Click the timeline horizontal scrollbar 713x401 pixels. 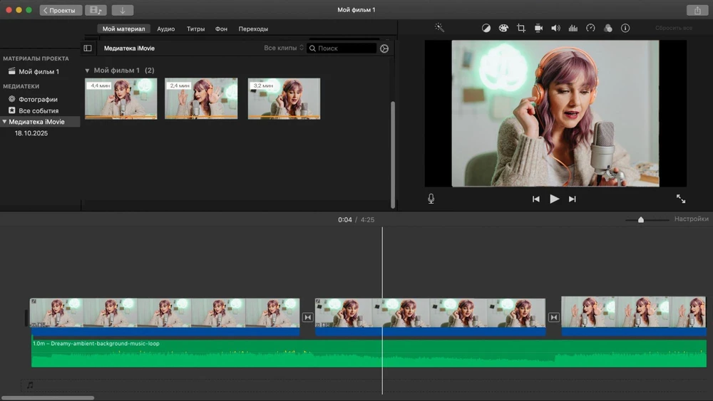click(48, 398)
